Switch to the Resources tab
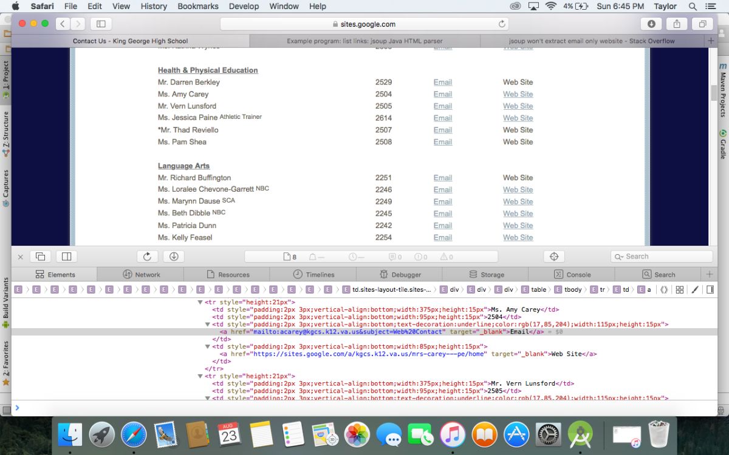Screen dimensions: 729x455 pos(227,274)
